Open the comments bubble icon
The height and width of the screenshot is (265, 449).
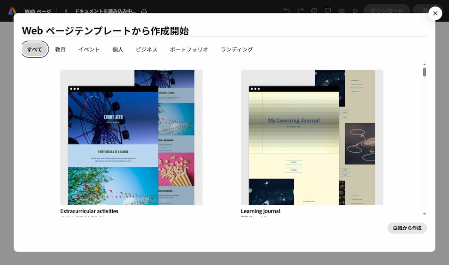pyautogui.click(x=328, y=11)
